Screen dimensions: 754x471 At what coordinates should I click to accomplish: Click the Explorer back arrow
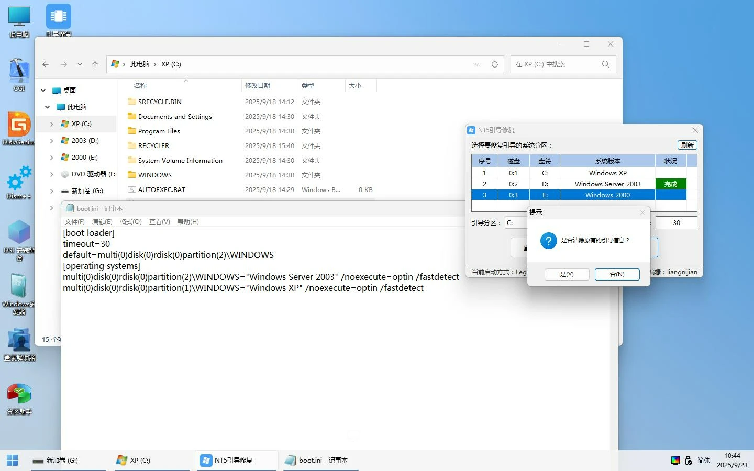click(x=46, y=64)
